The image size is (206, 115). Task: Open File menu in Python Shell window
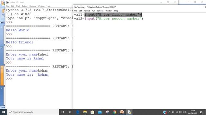[x=7, y=6]
